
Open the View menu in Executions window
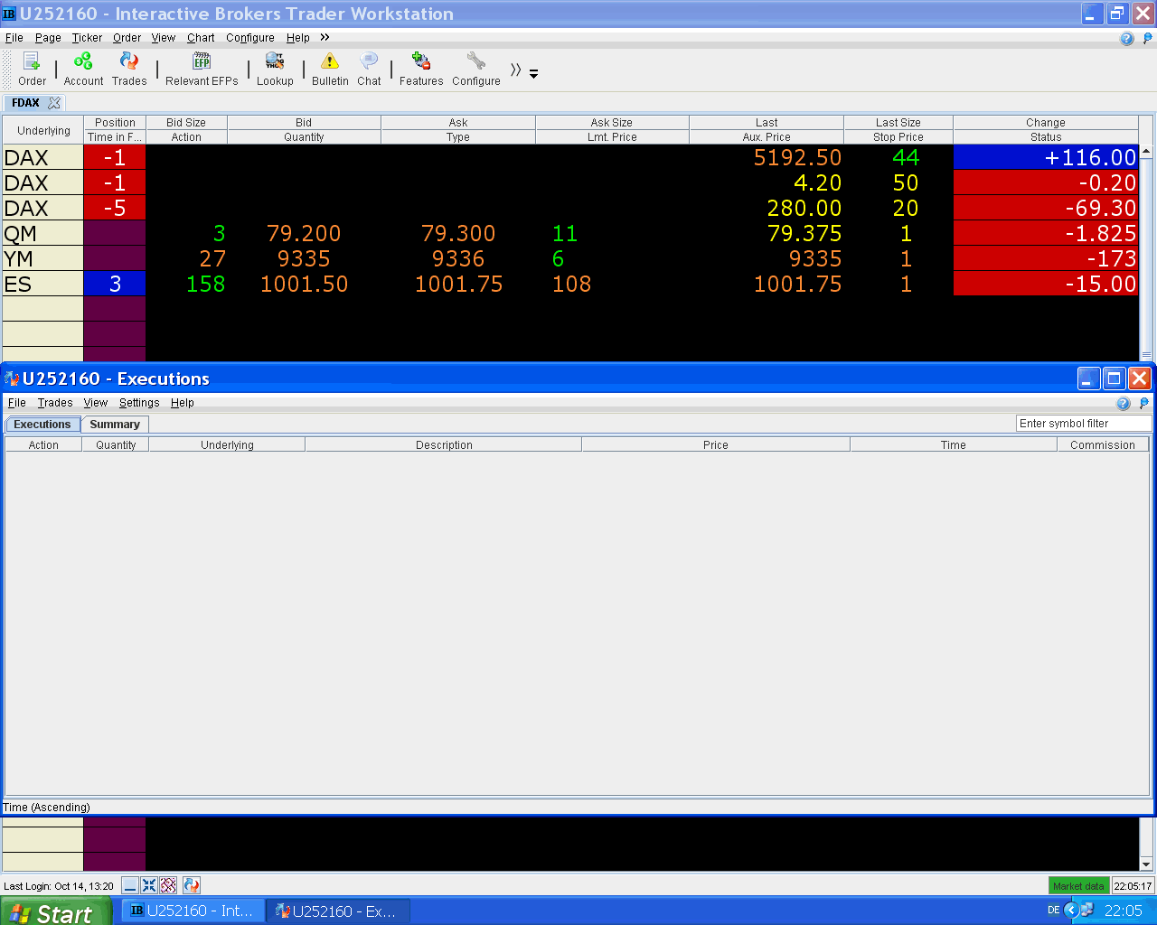coord(96,403)
